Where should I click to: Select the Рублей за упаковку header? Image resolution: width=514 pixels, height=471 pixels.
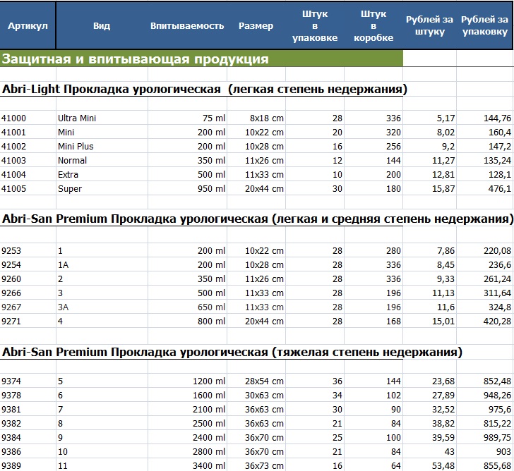[485, 26]
